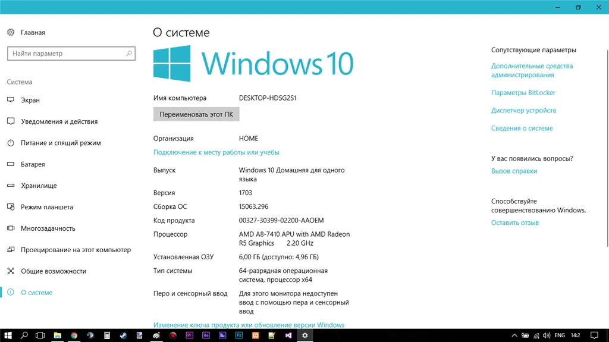The image size is (609, 342).
Task: Open the Notepad++ taskbar icon
Action: coord(272,335)
